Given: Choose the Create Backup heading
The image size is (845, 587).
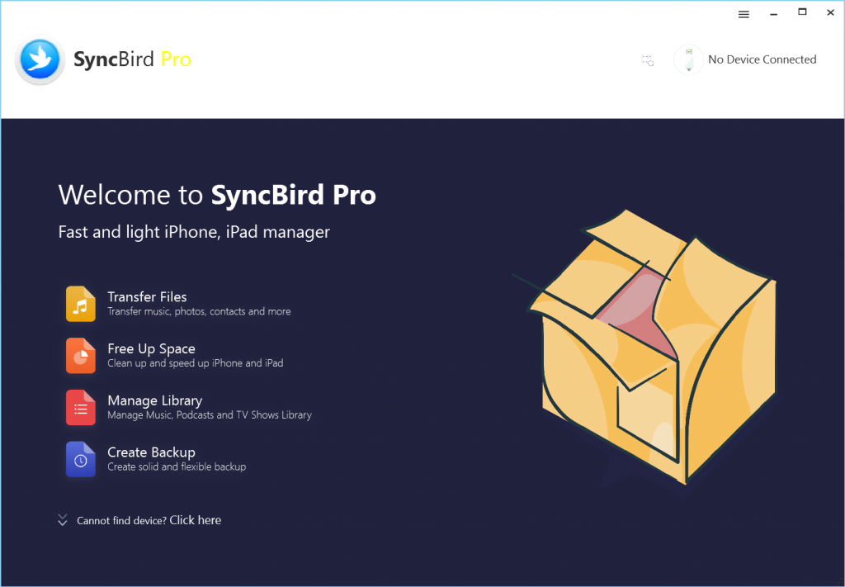Looking at the screenshot, I should click(152, 452).
